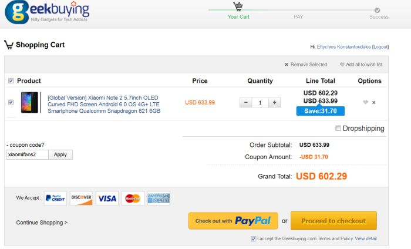Viewport: 411px width, 249px height.
Task: Remove product using the x icon
Action: pos(374,103)
